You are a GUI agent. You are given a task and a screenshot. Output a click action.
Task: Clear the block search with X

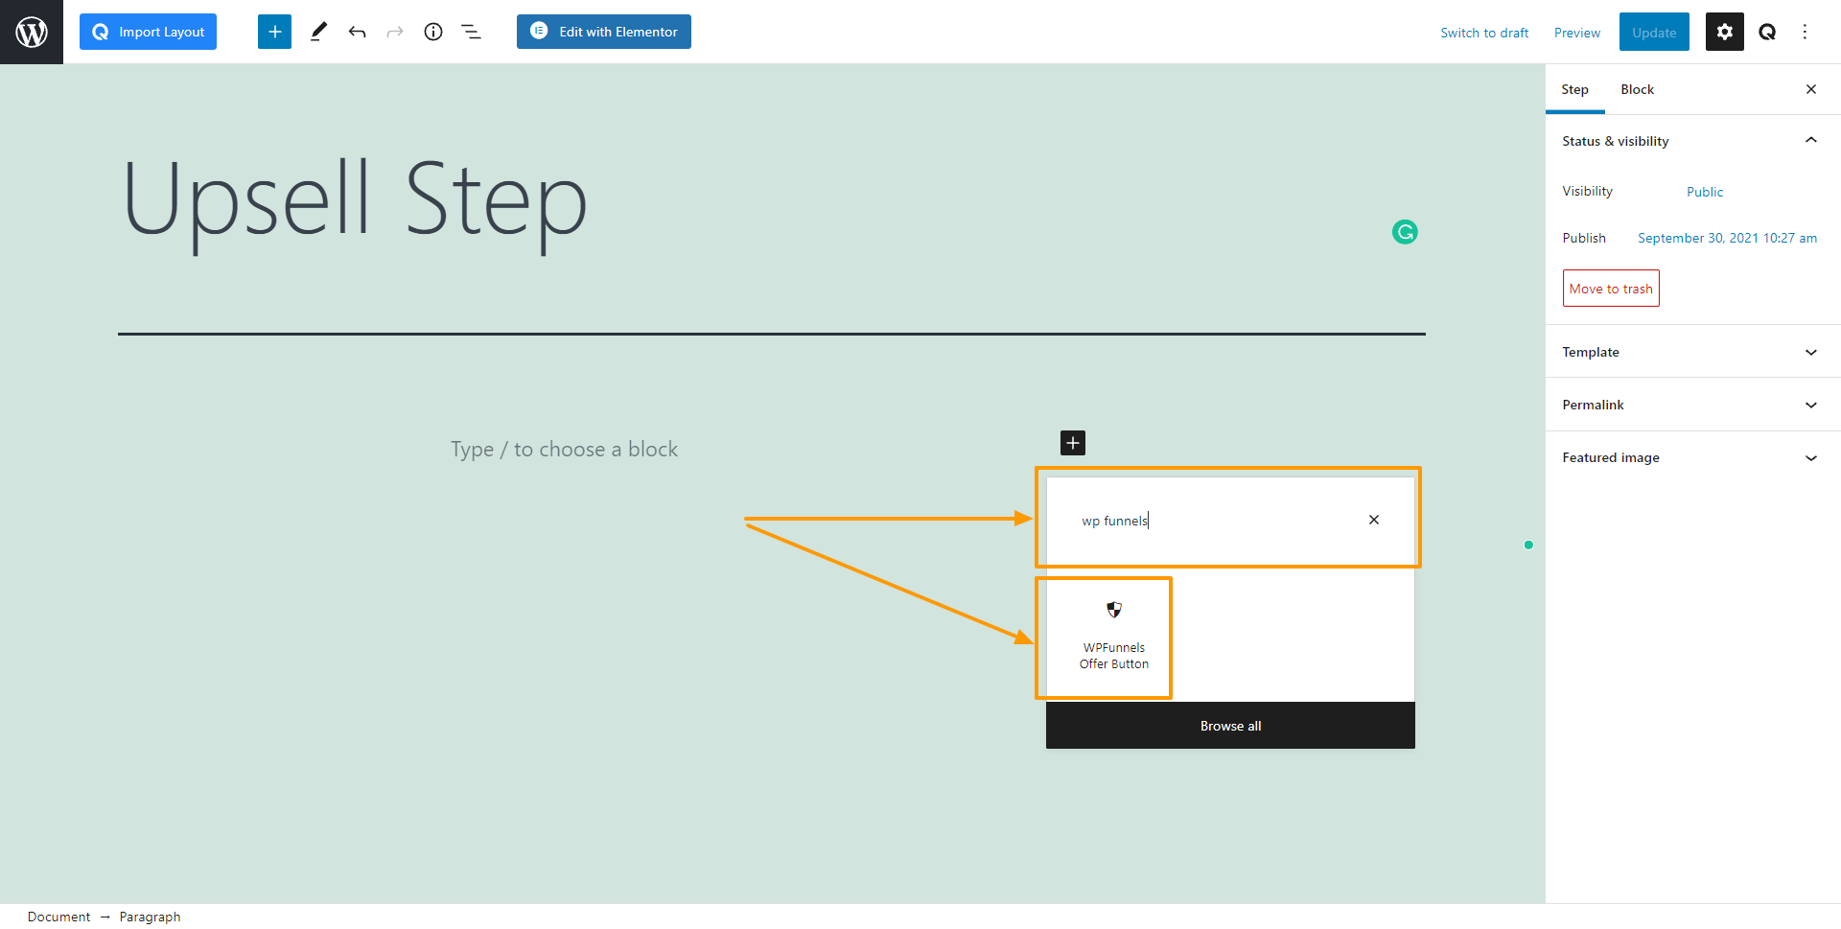[1374, 520]
